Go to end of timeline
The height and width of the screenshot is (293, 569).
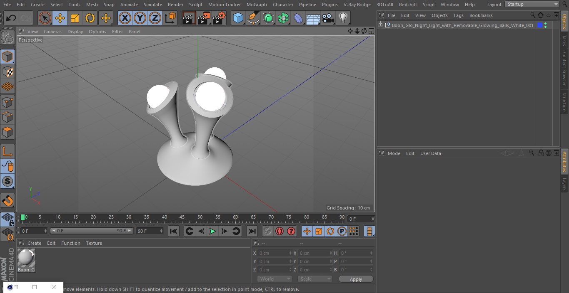coord(252,231)
